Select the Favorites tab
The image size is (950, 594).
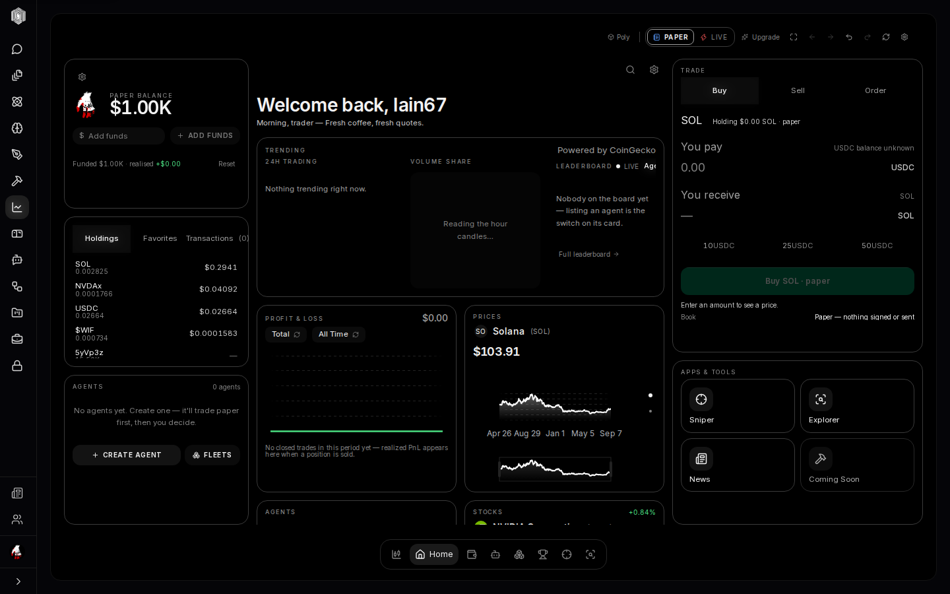point(160,239)
